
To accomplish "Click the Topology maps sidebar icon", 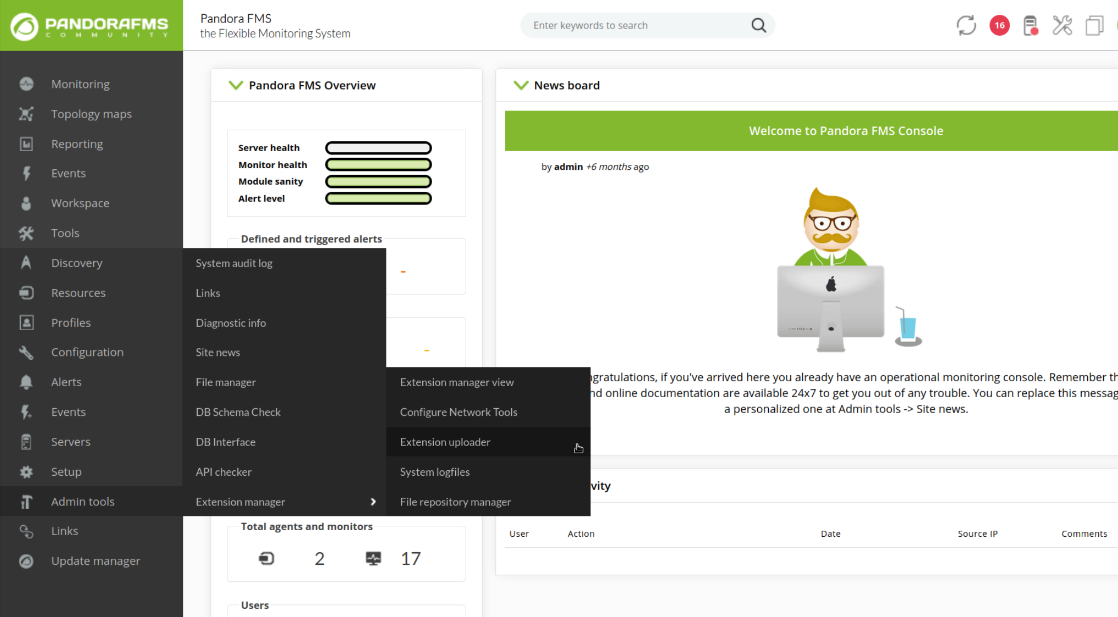I will (26, 114).
